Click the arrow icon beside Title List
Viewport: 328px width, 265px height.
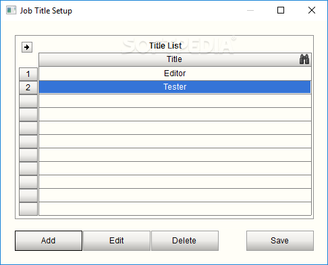(27, 47)
